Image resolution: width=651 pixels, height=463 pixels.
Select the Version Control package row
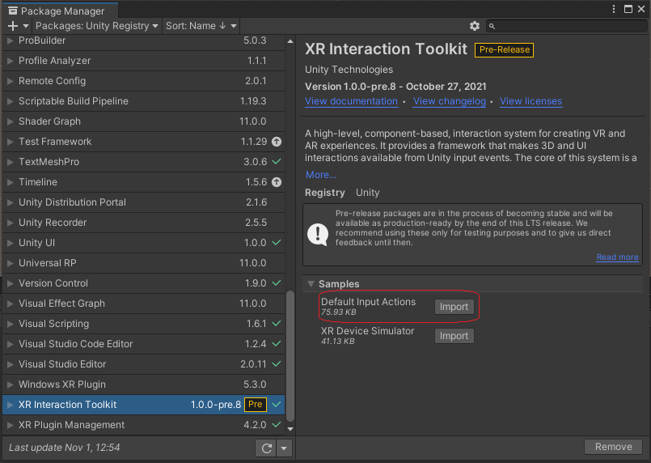[144, 283]
